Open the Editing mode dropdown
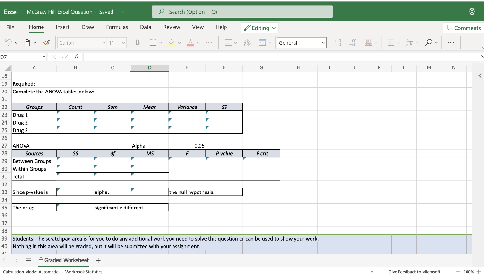Image resolution: width=484 pixels, height=275 pixels. (259, 27)
